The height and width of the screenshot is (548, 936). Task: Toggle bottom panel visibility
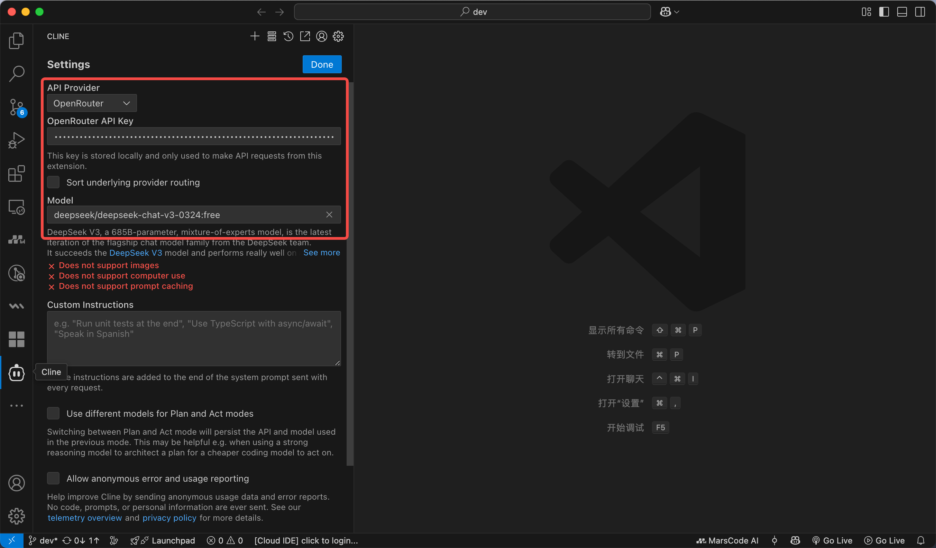902,12
